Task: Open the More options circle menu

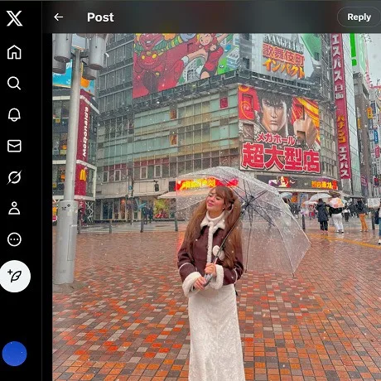Action: point(14,239)
